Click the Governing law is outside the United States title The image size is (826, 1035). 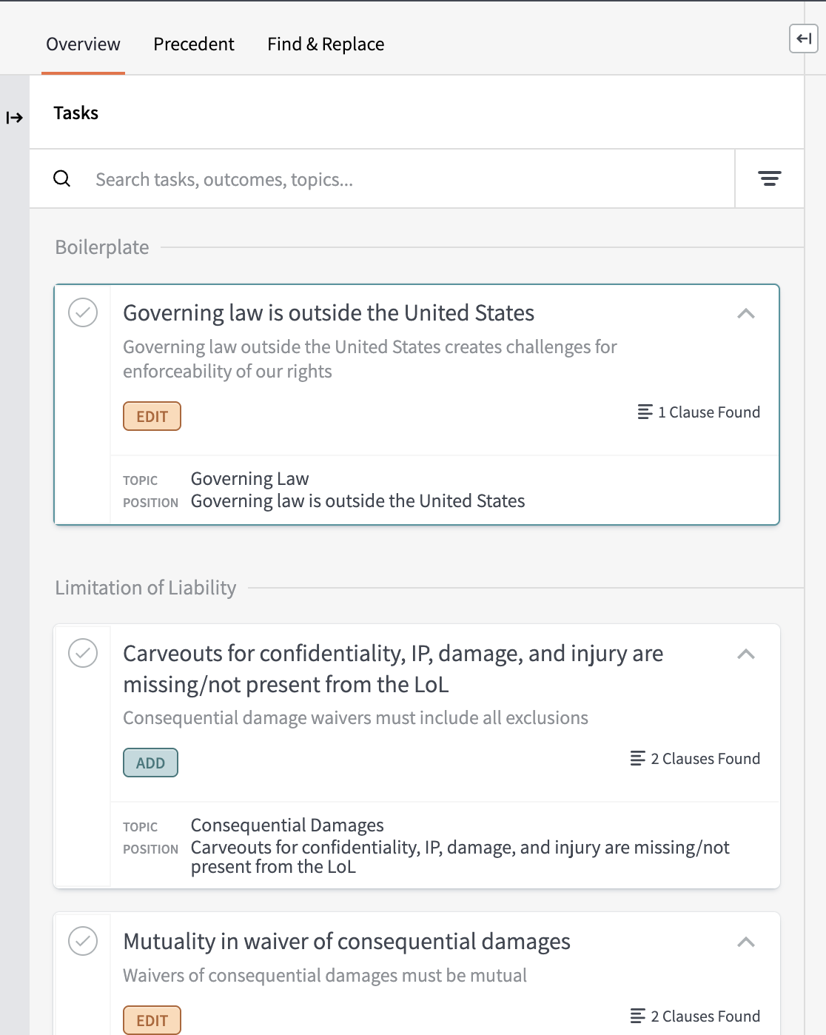pos(329,313)
